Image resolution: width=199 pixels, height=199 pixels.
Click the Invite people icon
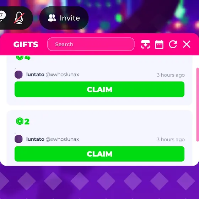52,18
